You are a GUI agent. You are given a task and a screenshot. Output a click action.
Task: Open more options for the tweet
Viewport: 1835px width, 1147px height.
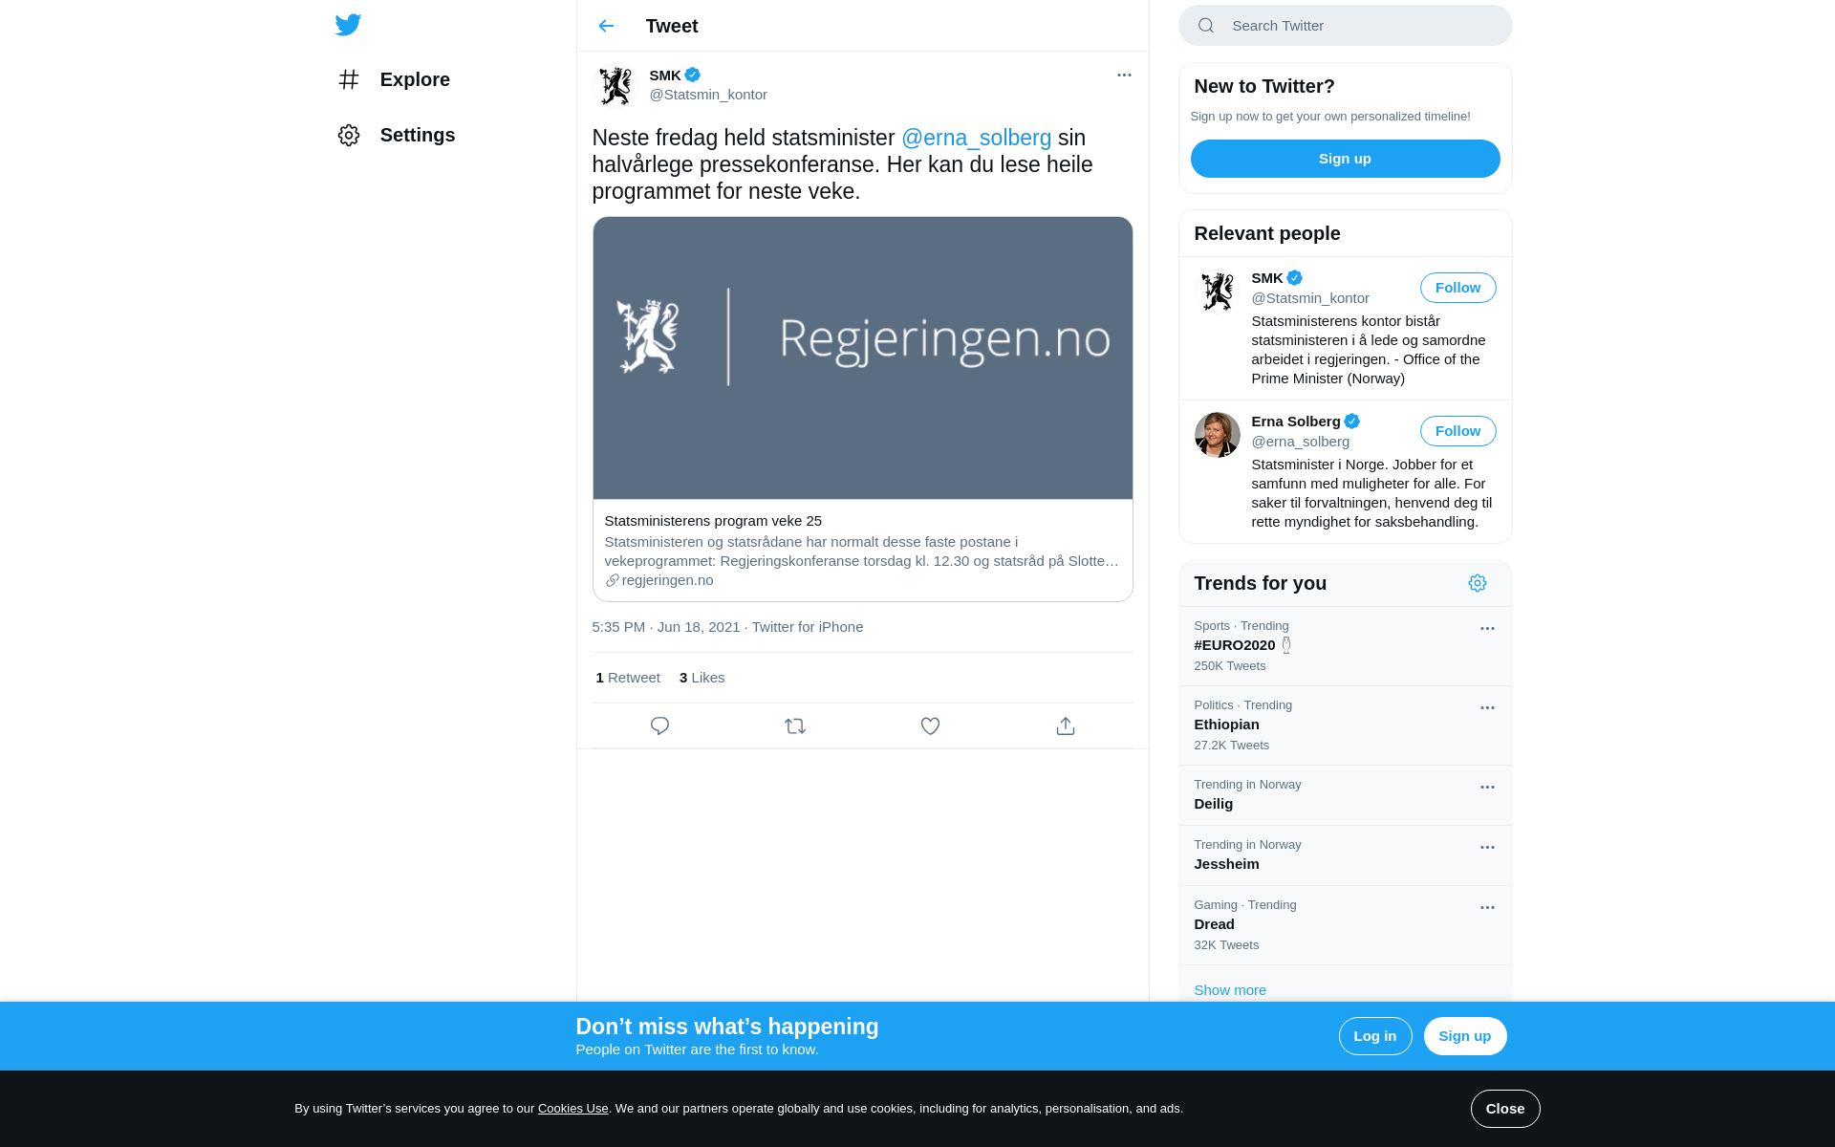pyautogui.click(x=1124, y=75)
